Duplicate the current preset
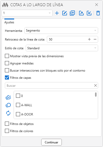This screenshot has width=103, height=147. [72, 13]
